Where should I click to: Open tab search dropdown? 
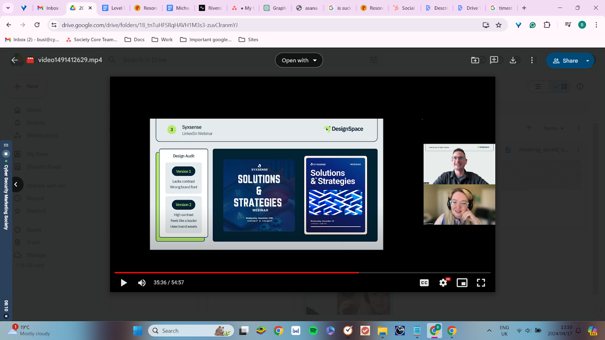8,8
